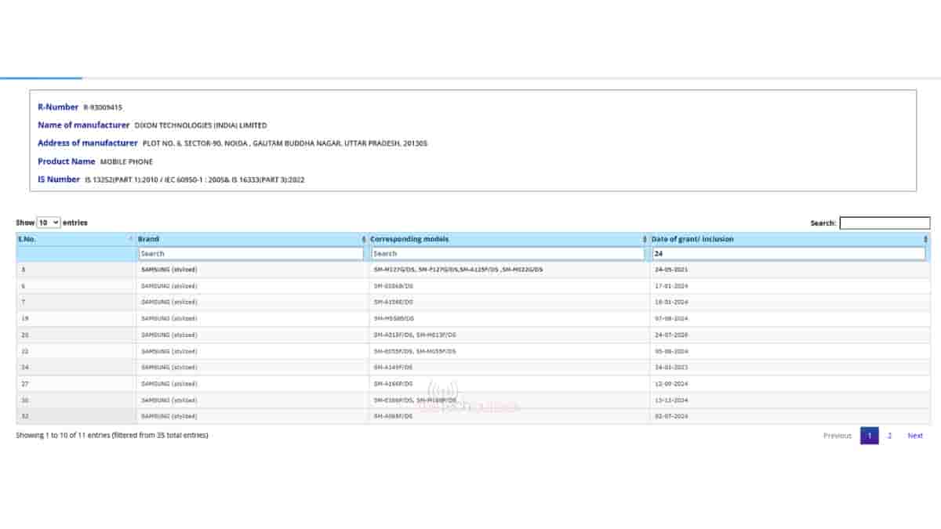
Task: Click the global Search input field
Action: click(885, 223)
